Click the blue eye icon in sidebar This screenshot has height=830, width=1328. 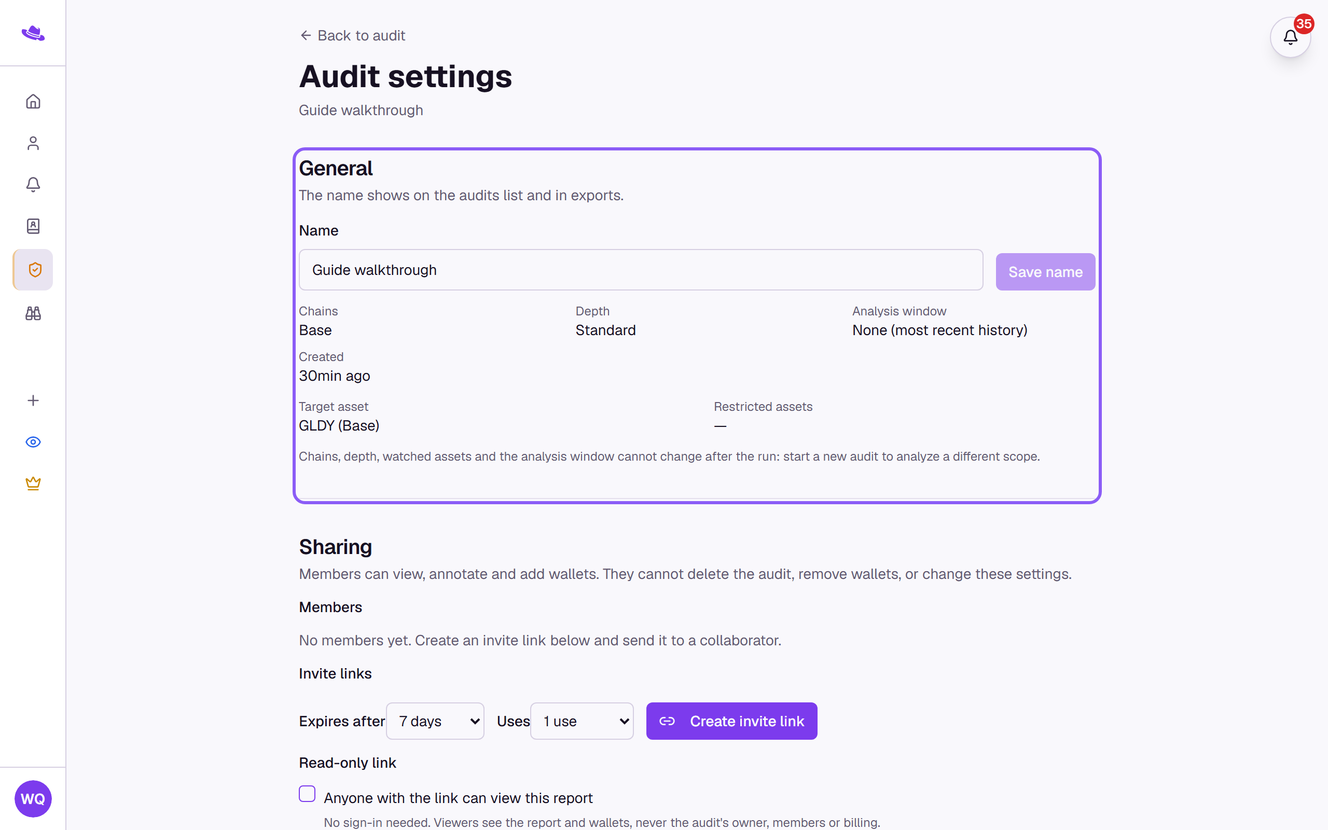33,442
